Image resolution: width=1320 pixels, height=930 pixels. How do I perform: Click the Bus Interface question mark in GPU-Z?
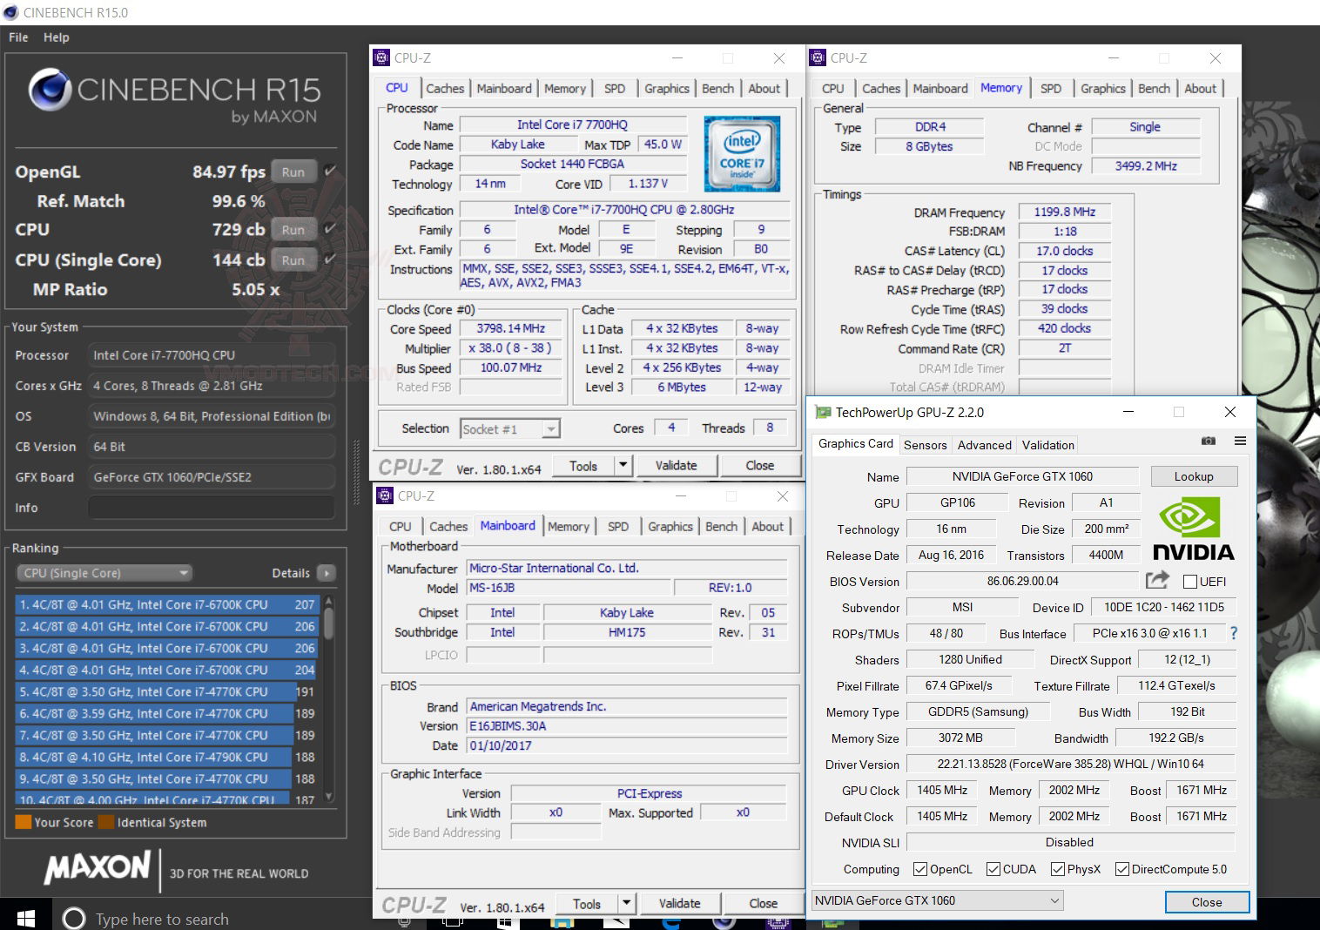[1233, 633]
